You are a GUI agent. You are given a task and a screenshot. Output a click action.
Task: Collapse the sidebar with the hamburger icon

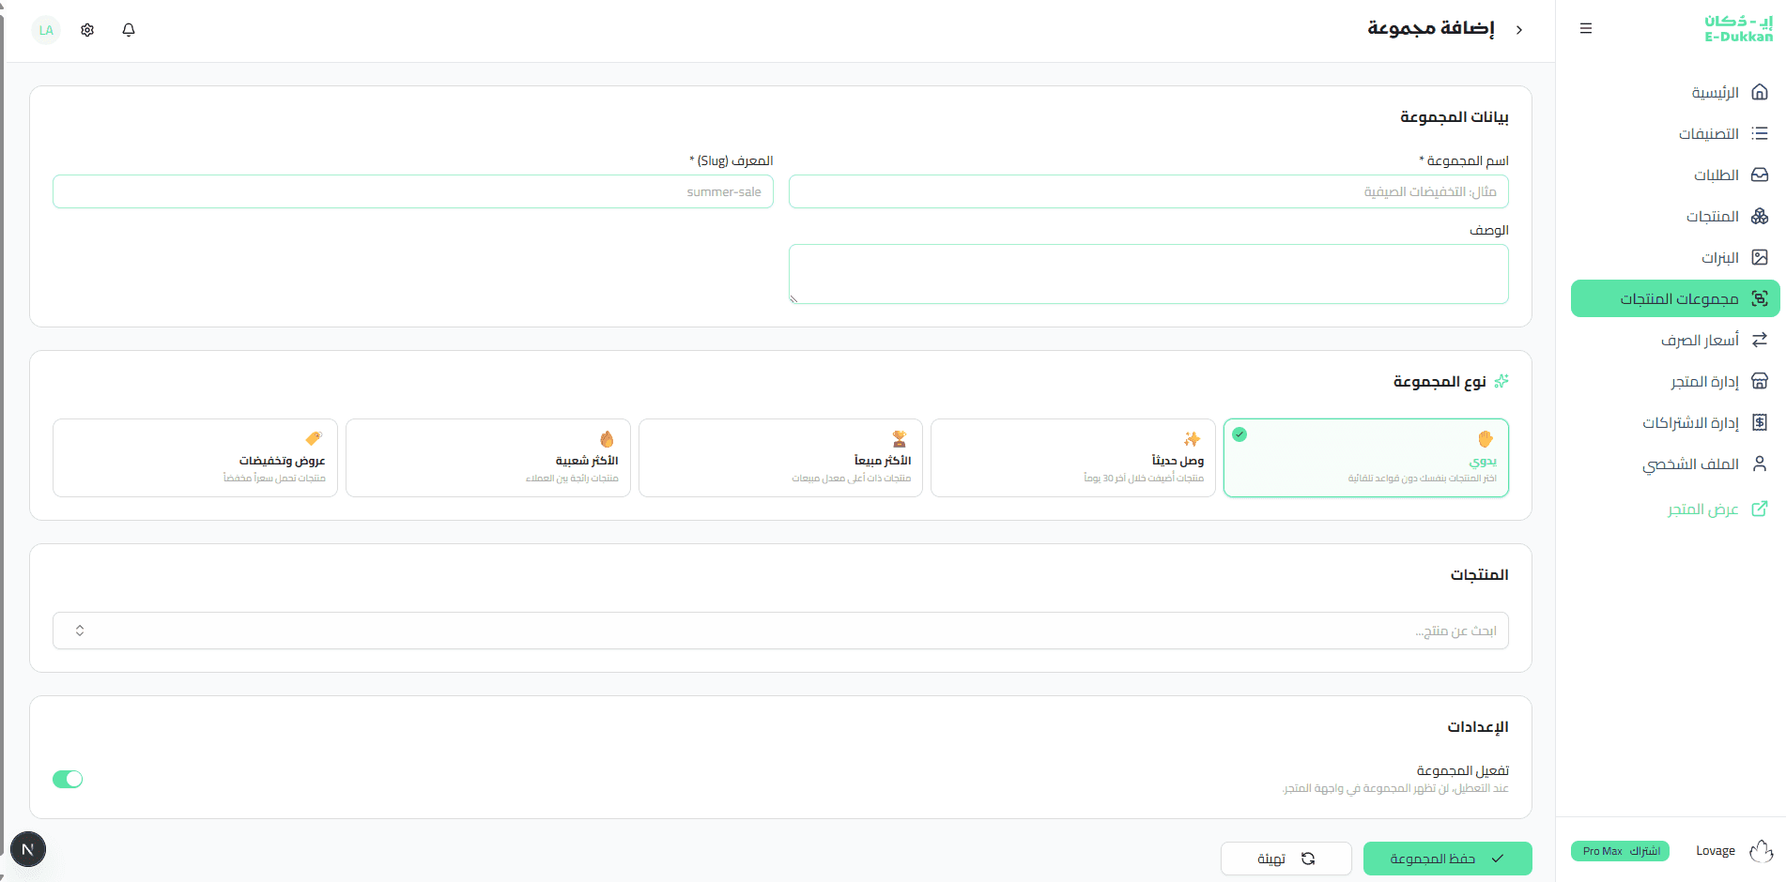[1586, 29]
